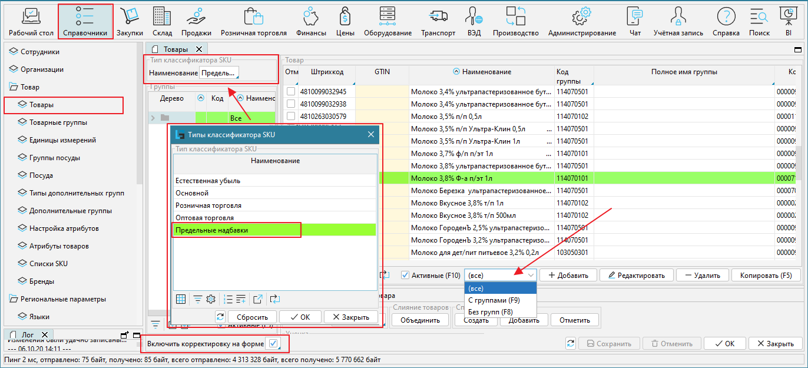
Task: Click the refresh icon beside Сбросить
Action: (220, 317)
